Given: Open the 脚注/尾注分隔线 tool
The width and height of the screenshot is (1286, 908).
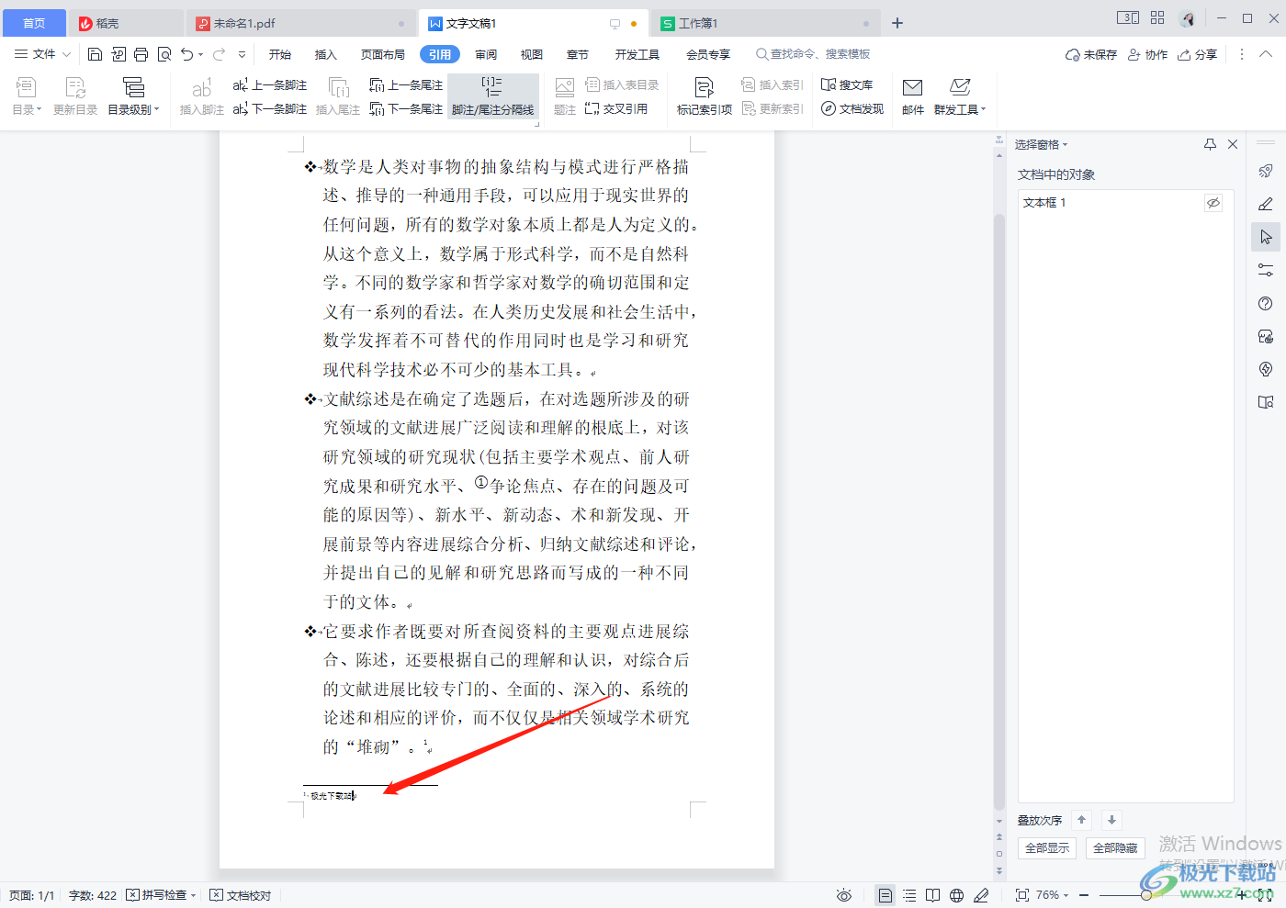Looking at the screenshot, I should (x=493, y=96).
